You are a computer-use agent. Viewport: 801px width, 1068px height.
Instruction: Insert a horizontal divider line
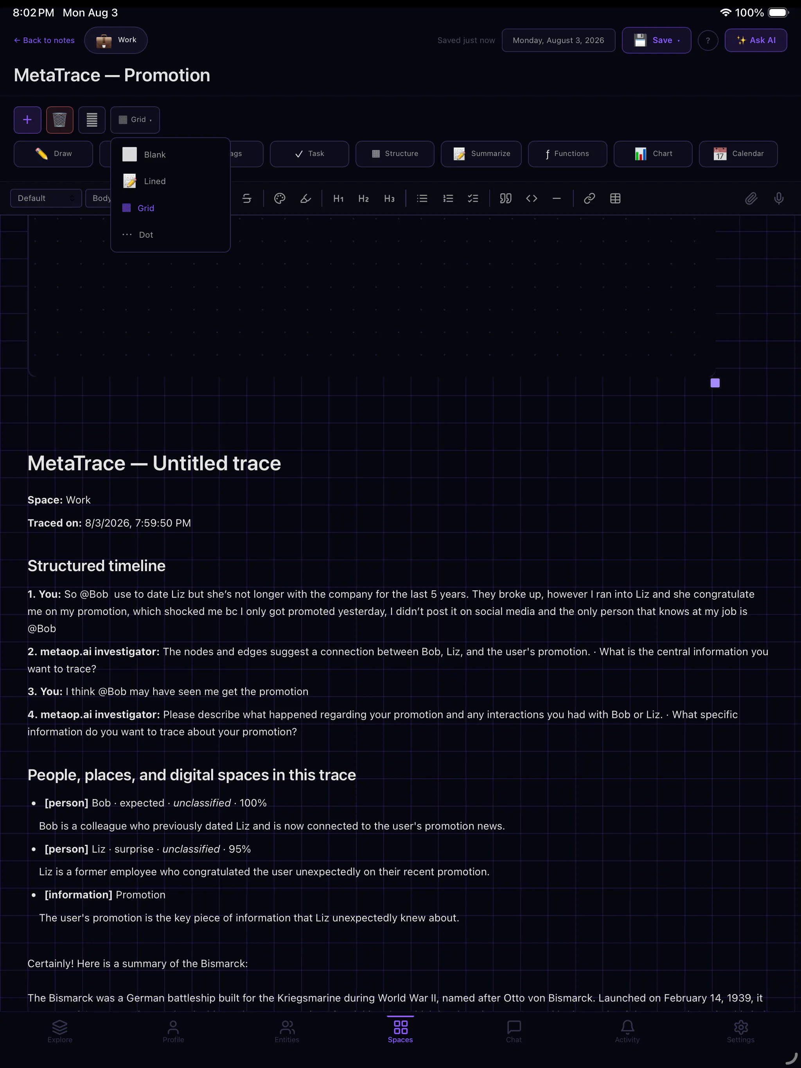pyautogui.click(x=557, y=199)
